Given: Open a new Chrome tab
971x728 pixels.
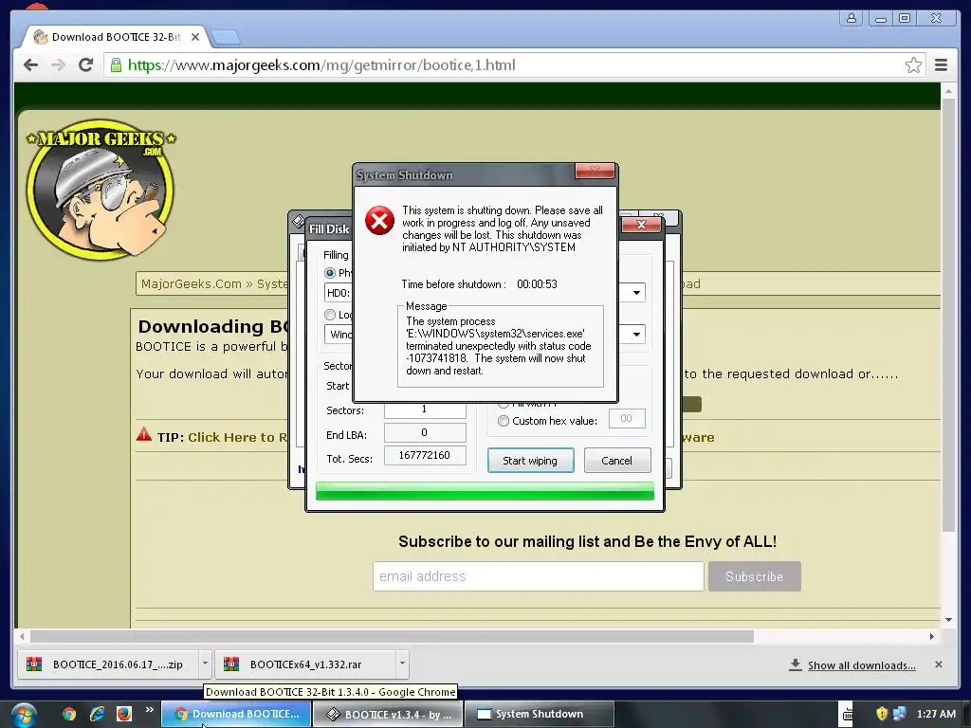Looking at the screenshot, I should pos(226,38).
